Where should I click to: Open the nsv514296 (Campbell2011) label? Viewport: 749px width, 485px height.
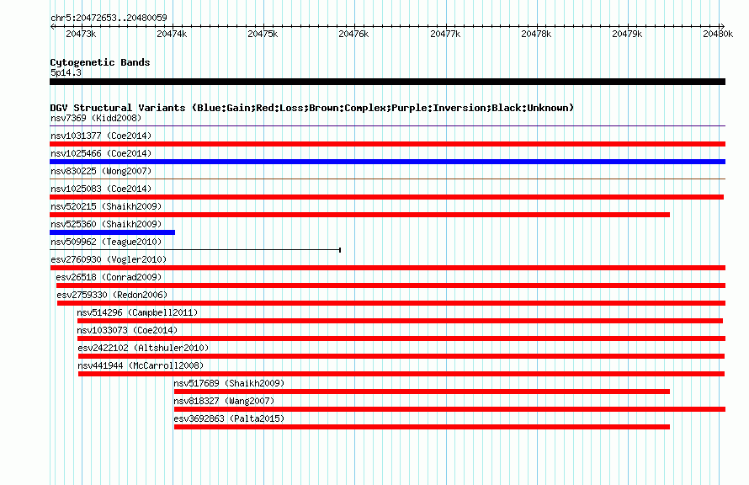[137, 312]
